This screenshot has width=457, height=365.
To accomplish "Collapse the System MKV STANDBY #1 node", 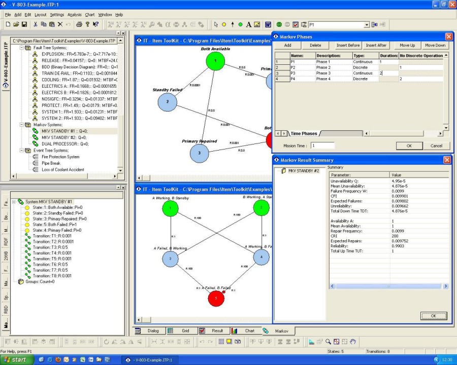I will tap(14, 201).
